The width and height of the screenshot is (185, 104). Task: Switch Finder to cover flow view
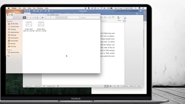point(34,18)
